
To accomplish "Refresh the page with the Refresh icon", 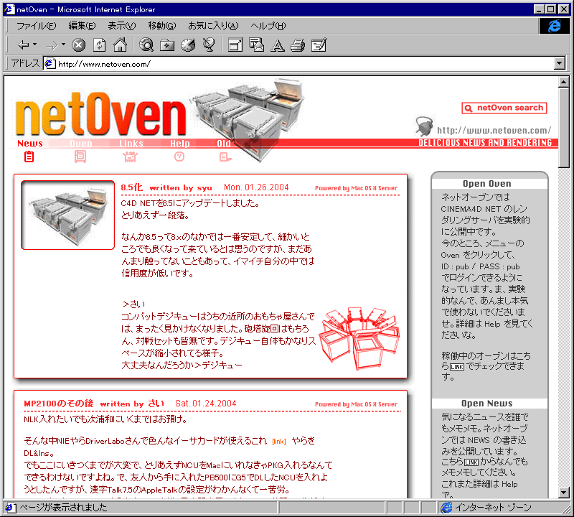I will [x=100, y=45].
